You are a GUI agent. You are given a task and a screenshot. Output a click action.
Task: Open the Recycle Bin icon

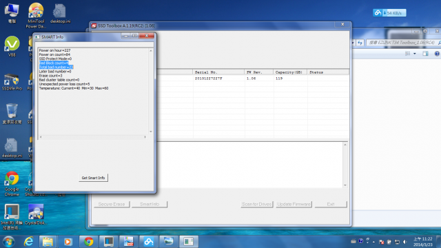12,114
